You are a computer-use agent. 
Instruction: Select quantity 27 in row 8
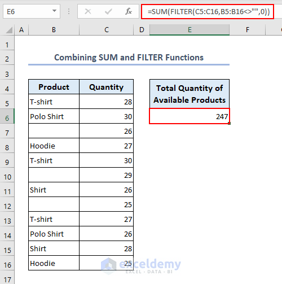click(107, 146)
